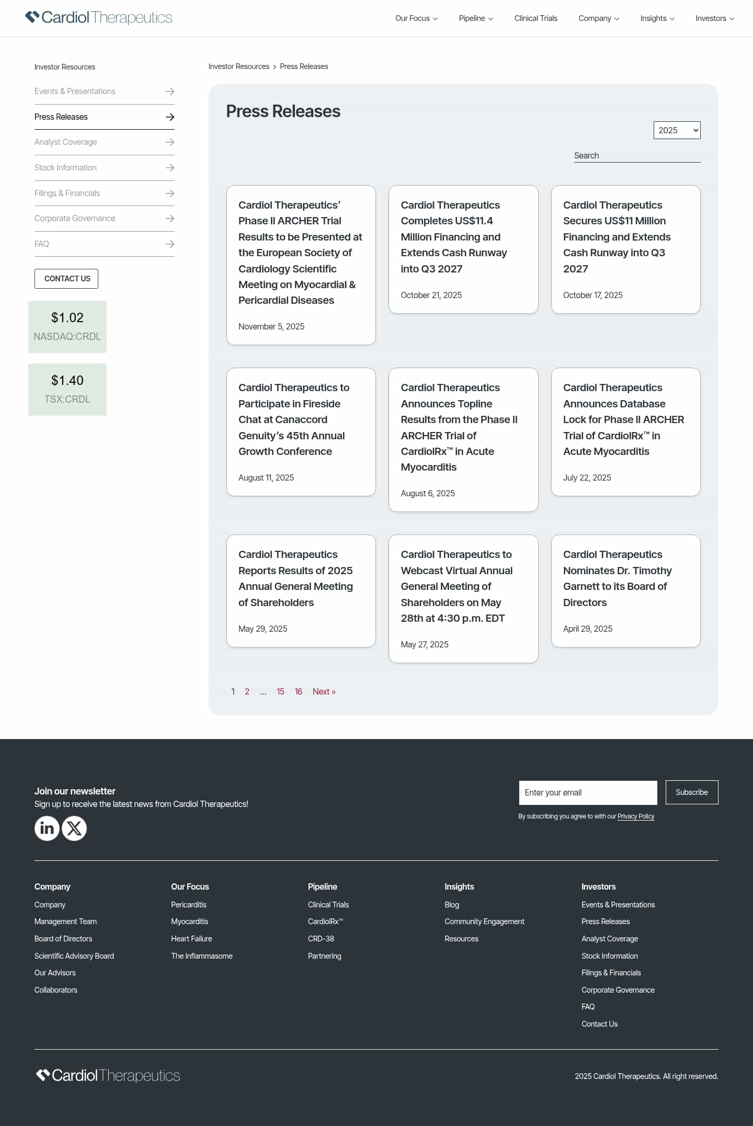Viewport: 753px width, 1126px height.
Task: Open Contact Us in footer Investors
Action: 599,1024
